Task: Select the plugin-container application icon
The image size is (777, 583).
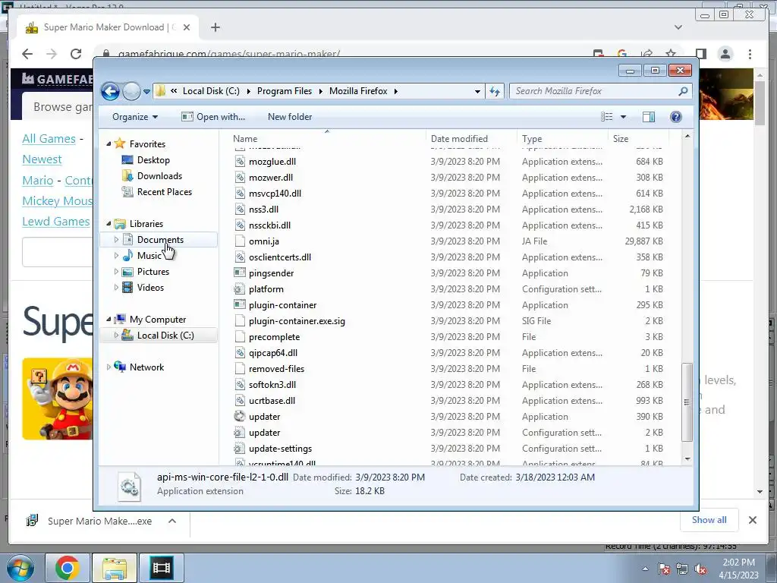Action: (240, 305)
